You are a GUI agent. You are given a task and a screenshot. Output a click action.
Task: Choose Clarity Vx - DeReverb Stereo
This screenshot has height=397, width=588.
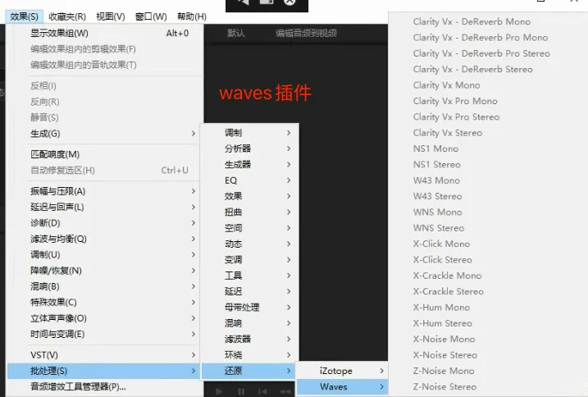click(x=473, y=69)
